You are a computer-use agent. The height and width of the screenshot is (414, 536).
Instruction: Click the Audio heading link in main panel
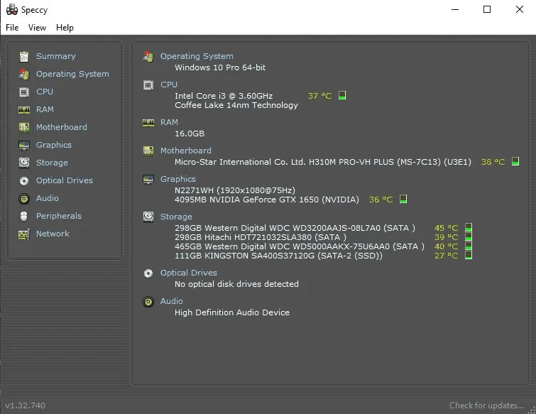pos(172,302)
